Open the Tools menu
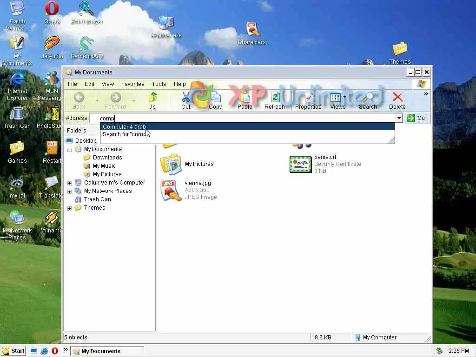Image resolution: width=476 pixels, height=357 pixels. tap(159, 84)
